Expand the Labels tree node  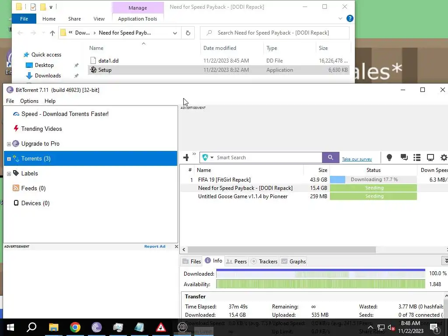(9, 173)
